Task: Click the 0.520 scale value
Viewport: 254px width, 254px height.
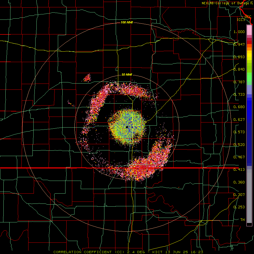Action: (x=239, y=145)
